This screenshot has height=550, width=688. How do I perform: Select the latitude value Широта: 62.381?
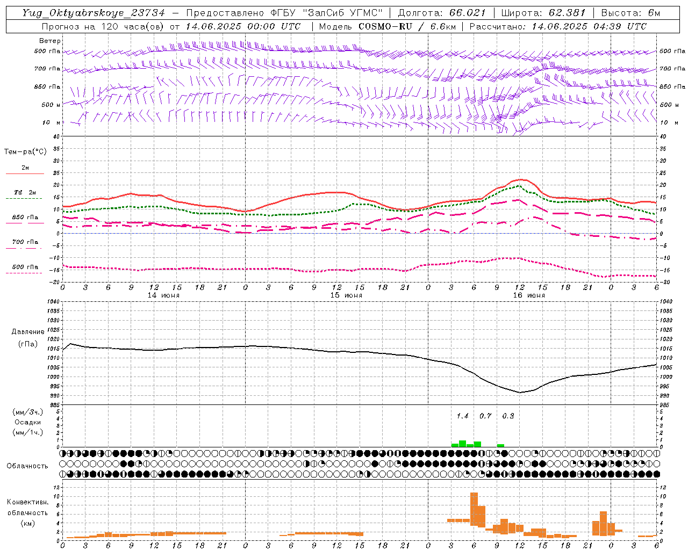pyautogui.click(x=543, y=13)
